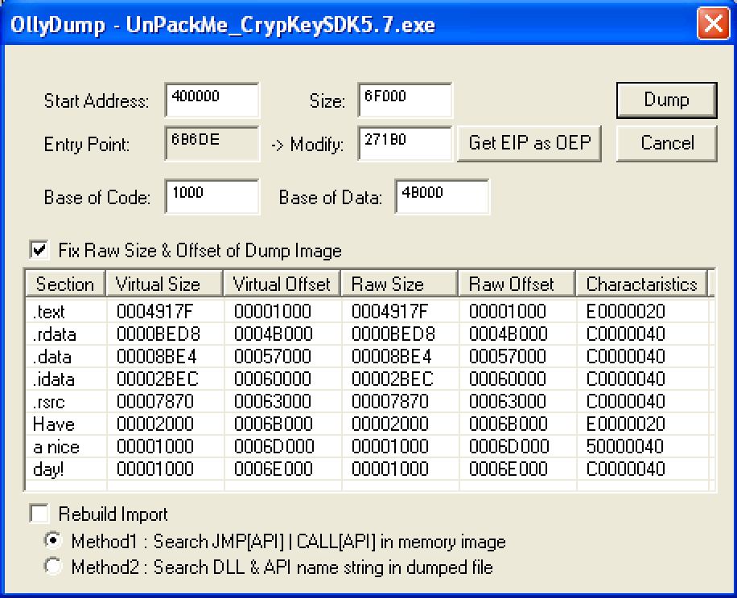Click Raw Offset 0006D000 of 'a nice' row
This screenshot has height=598, width=737.
(508, 446)
